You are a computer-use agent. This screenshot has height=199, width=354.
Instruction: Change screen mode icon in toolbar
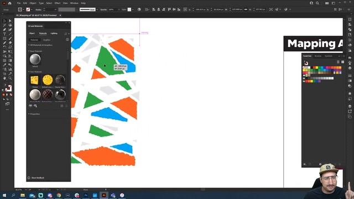[x=7, y=104]
